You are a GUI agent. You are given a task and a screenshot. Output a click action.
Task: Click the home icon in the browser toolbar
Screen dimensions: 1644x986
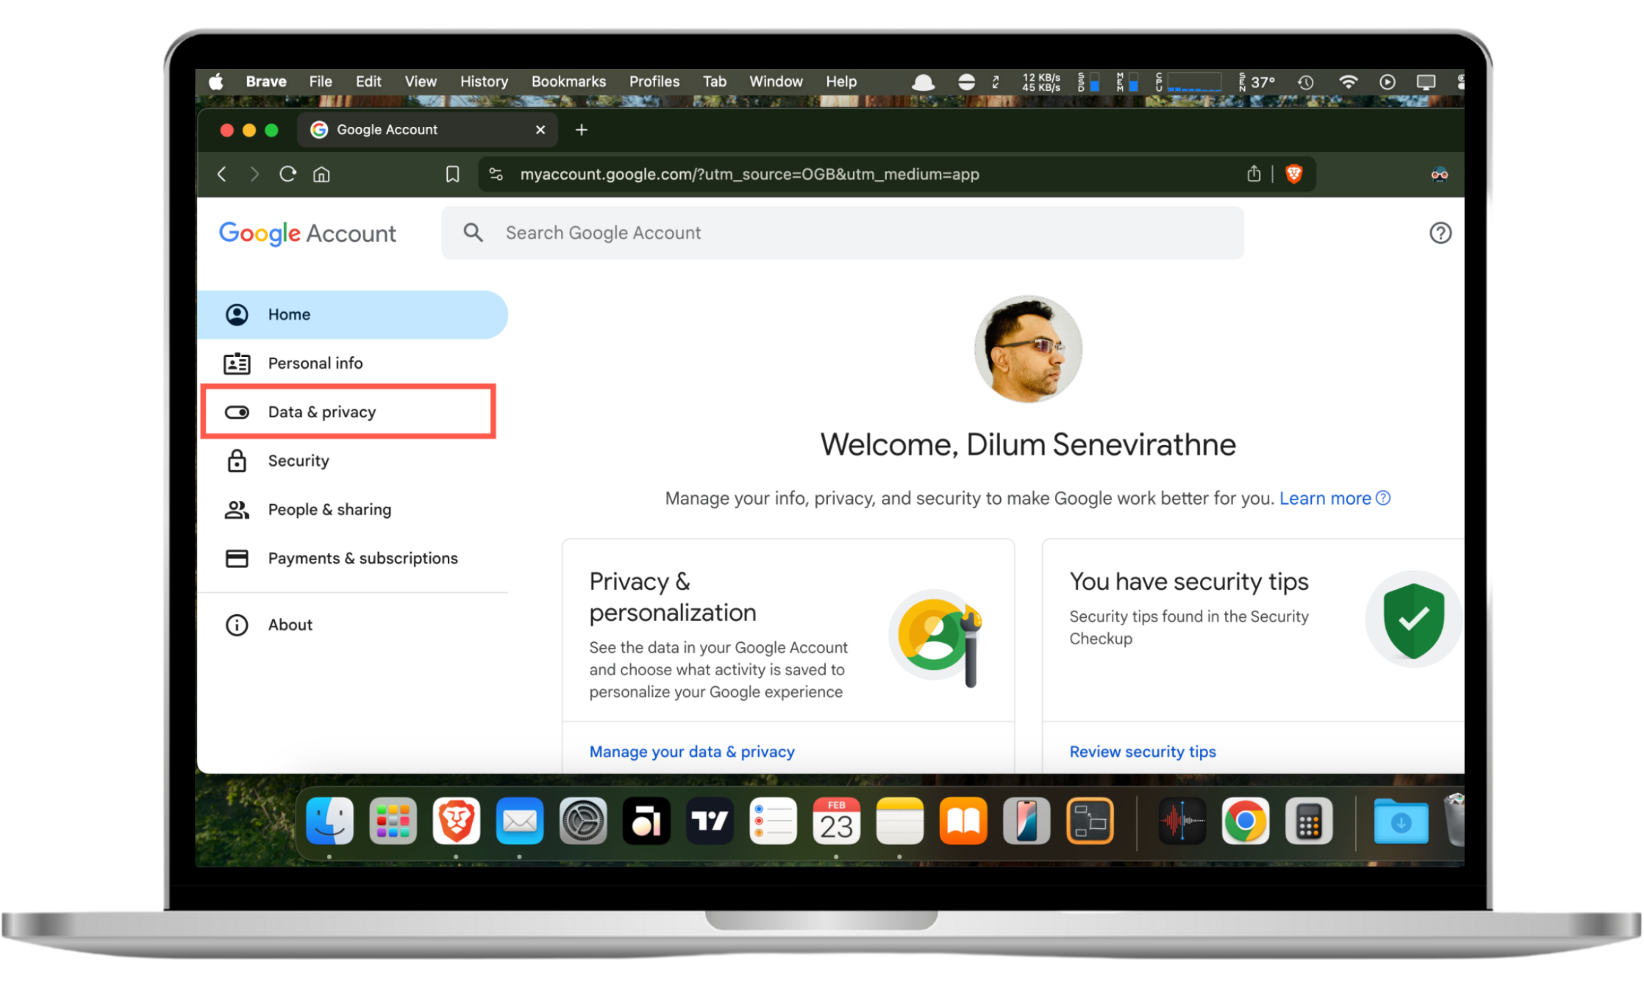321,174
